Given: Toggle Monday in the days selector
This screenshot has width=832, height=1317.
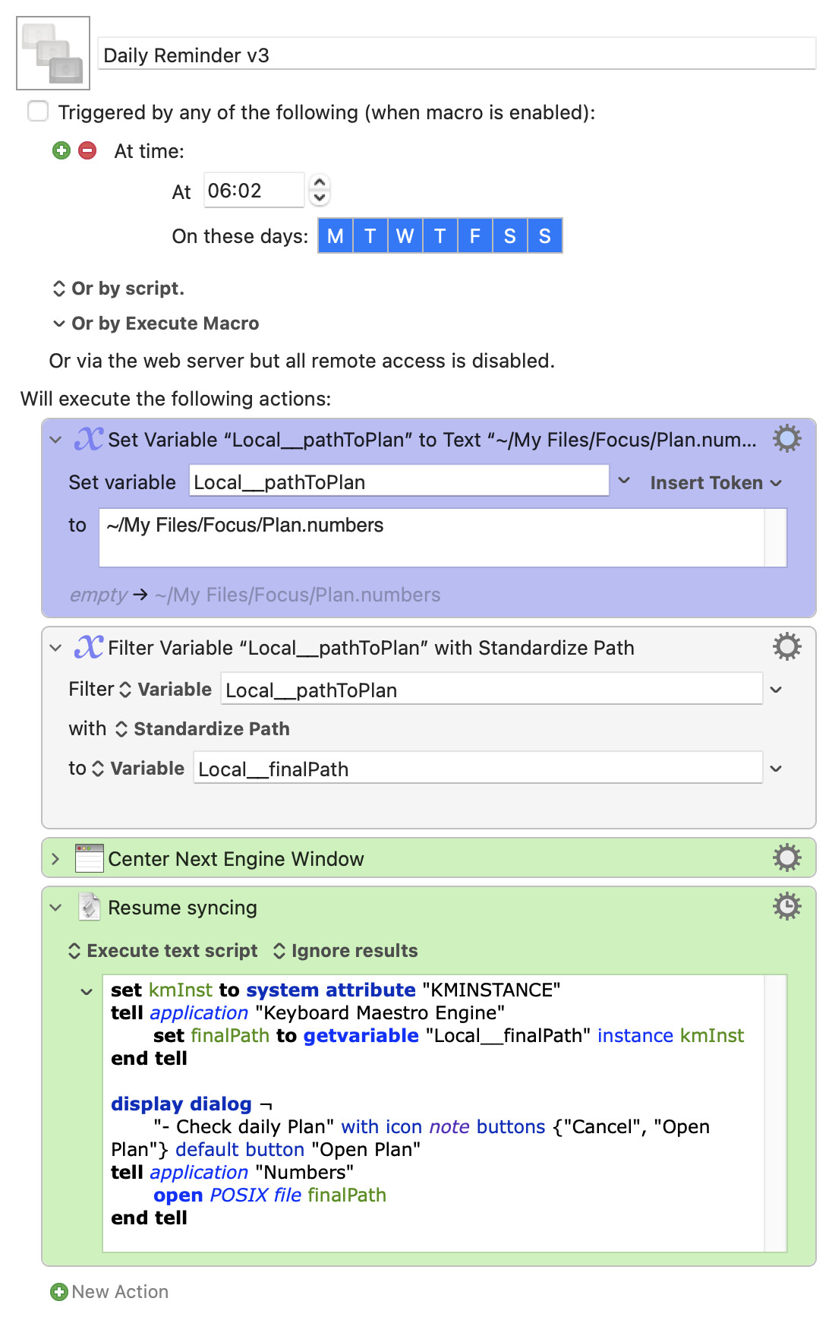Looking at the screenshot, I should coord(336,236).
